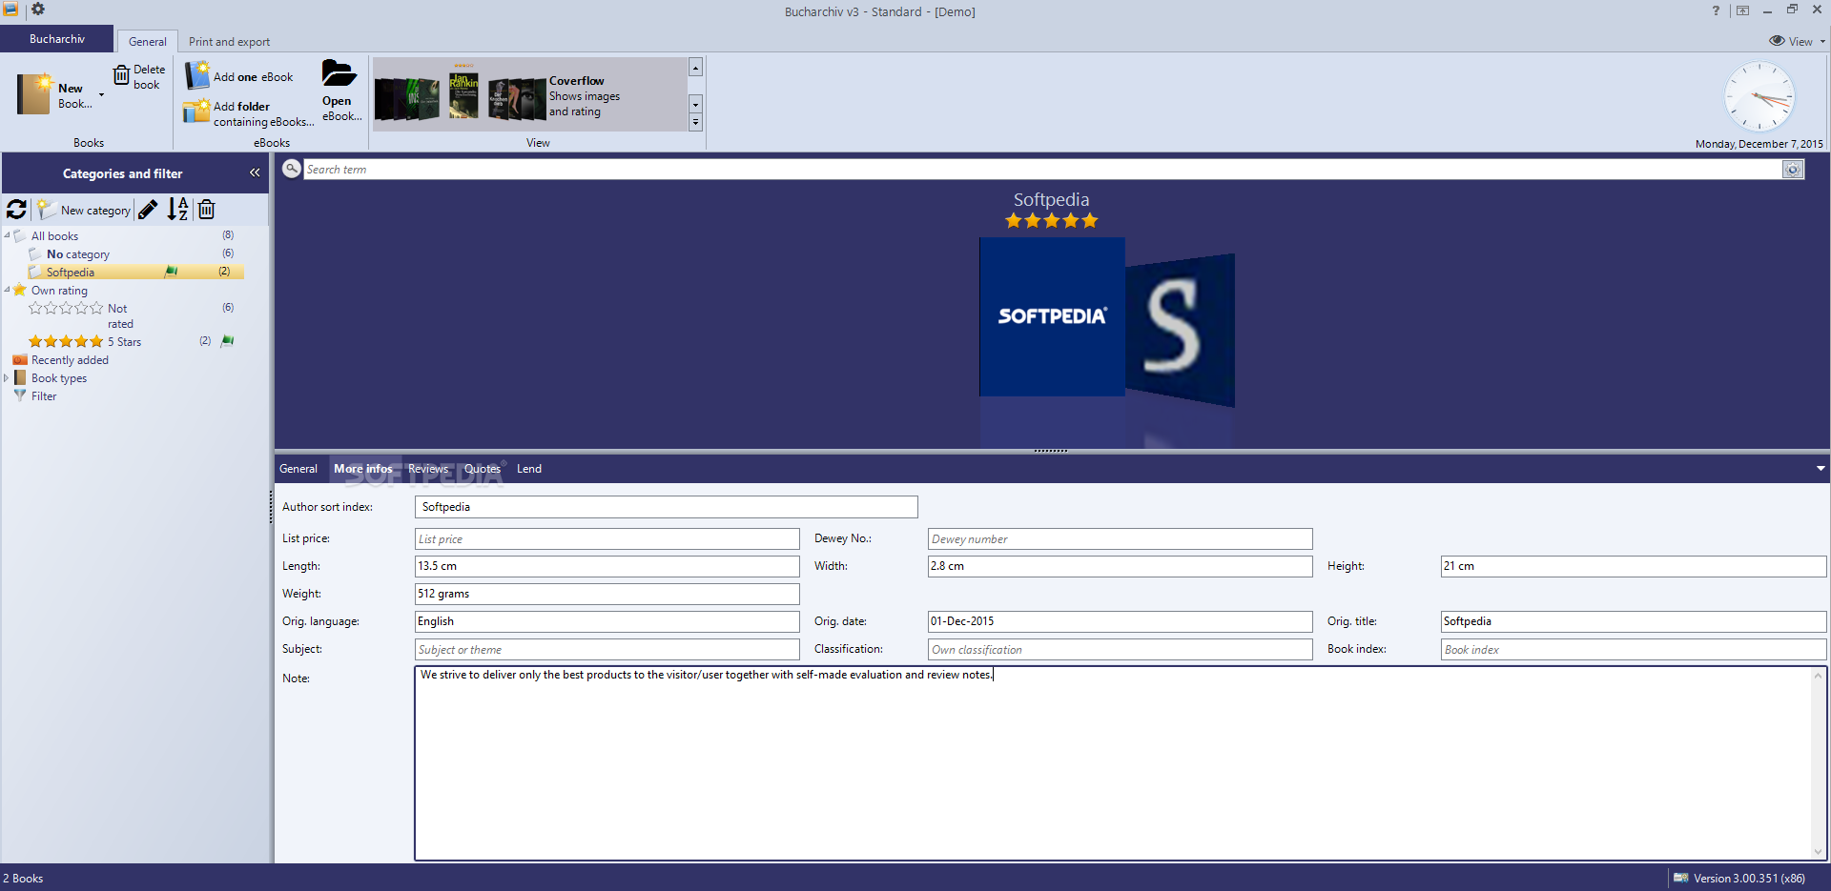Collapse the Own rating node

8,290
